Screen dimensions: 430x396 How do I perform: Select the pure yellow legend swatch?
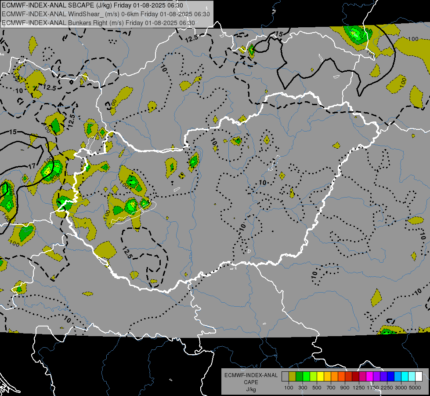point(320,376)
